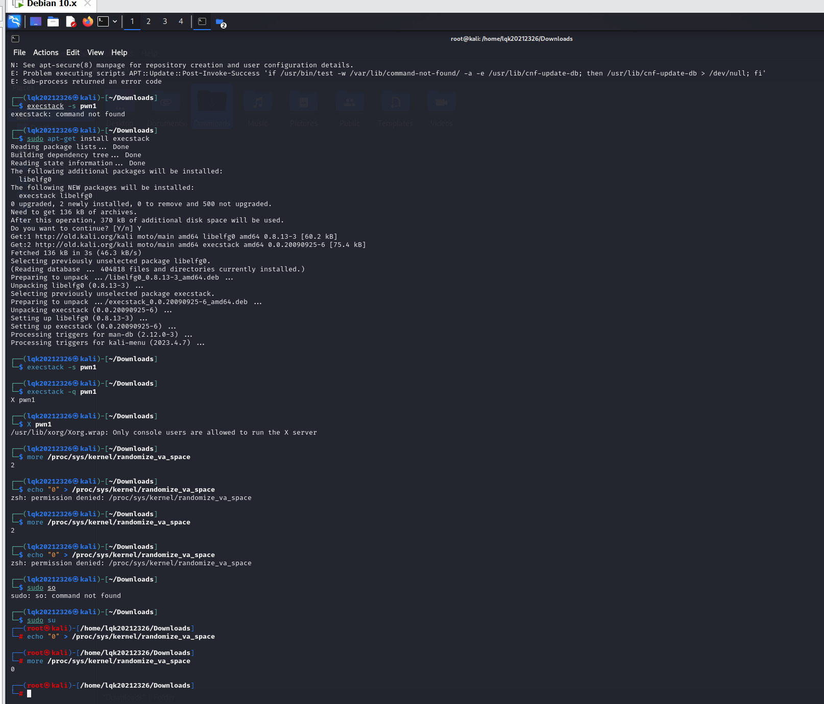
Task: Click 'Do you want to continue? [Y/n] Y'
Action: tap(76, 229)
